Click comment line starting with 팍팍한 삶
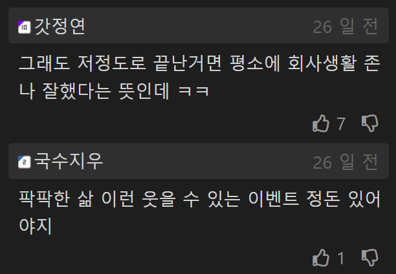Viewport: 396px width, 274px height. click(x=199, y=199)
